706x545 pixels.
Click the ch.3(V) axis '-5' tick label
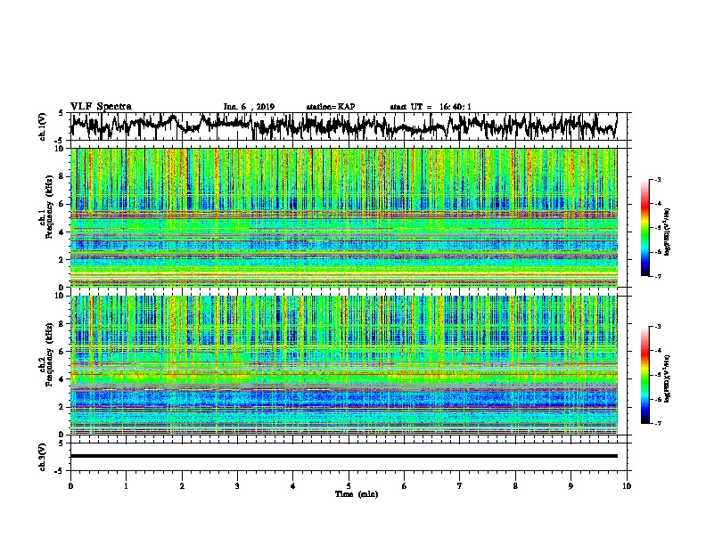pyautogui.click(x=60, y=471)
